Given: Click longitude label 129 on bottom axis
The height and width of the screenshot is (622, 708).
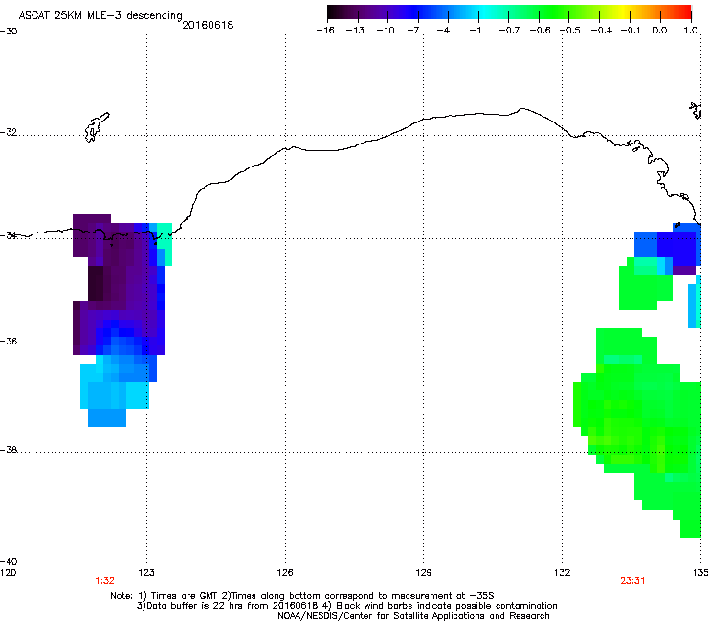Looking at the screenshot, I should click(x=423, y=573).
